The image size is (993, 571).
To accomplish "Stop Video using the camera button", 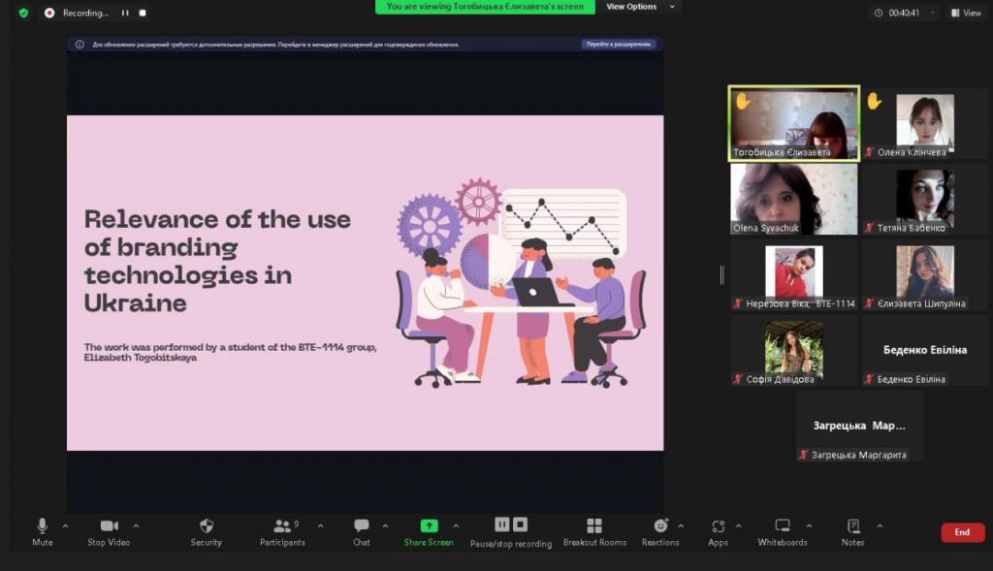I will pos(109,530).
